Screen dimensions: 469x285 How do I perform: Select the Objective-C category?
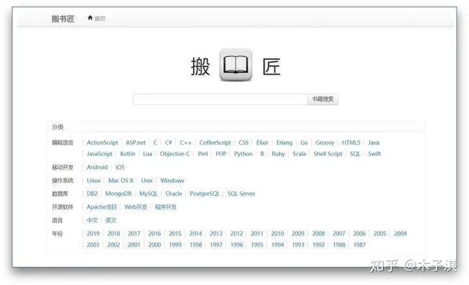click(x=175, y=154)
